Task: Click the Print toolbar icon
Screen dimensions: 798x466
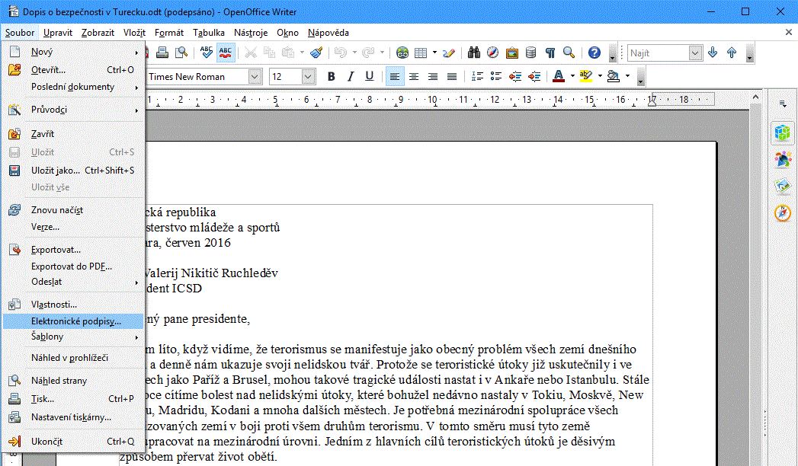Action: click(162, 53)
